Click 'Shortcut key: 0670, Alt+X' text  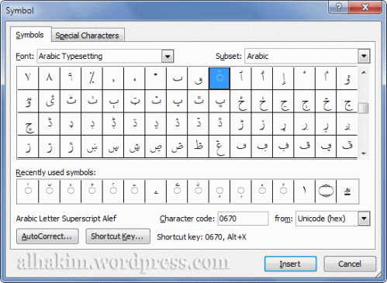[x=202, y=236]
